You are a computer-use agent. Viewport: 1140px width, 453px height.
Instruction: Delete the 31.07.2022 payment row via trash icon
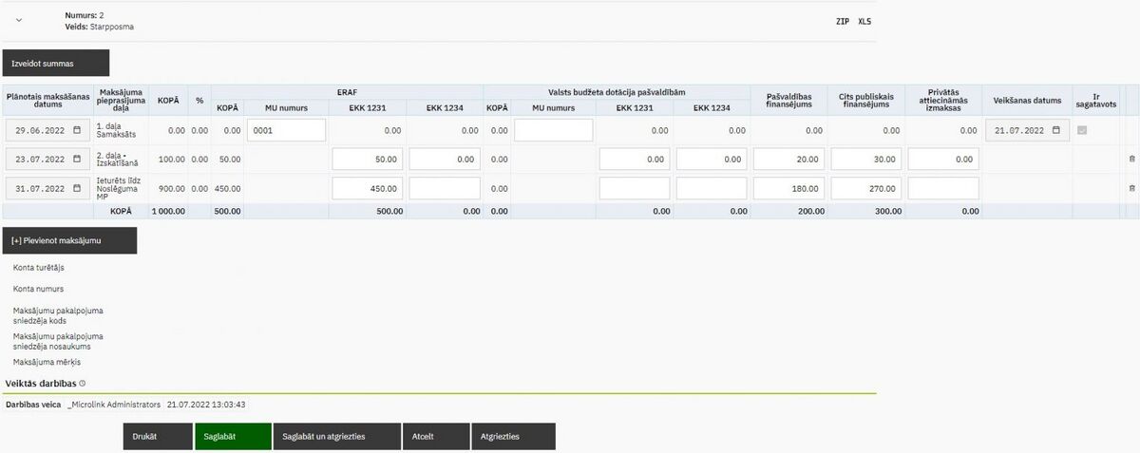[x=1131, y=188]
